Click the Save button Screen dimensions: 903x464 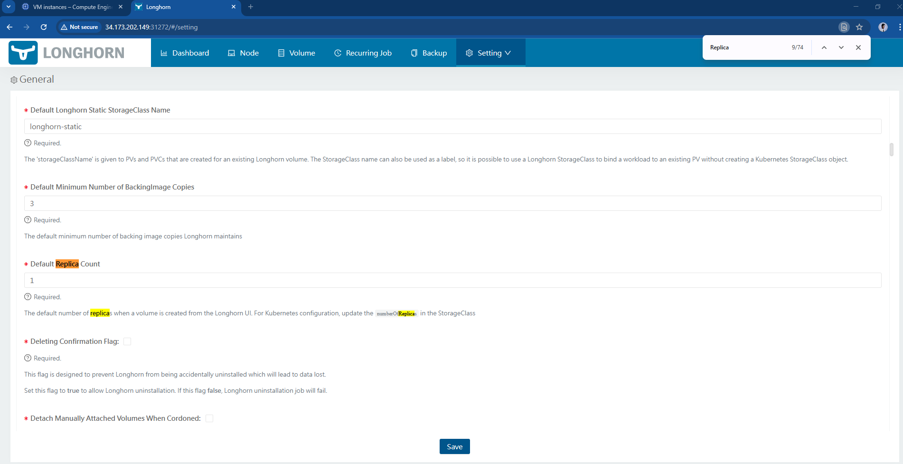click(454, 446)
